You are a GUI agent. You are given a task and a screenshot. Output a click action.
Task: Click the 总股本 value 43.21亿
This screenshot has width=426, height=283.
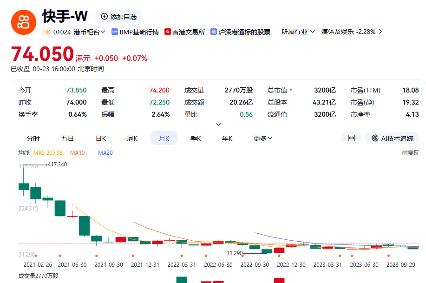(324, 102)
